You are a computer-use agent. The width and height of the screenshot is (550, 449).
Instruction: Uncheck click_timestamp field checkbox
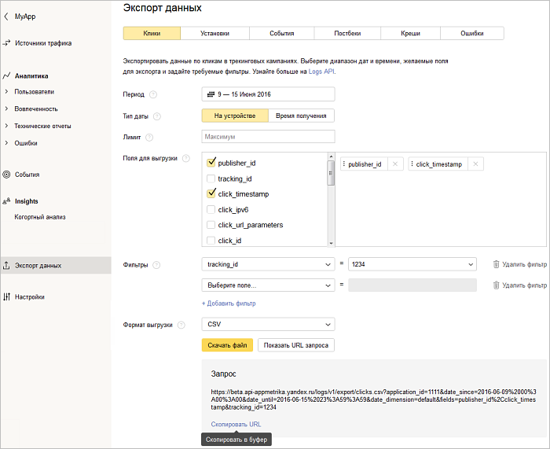(211, 193)
